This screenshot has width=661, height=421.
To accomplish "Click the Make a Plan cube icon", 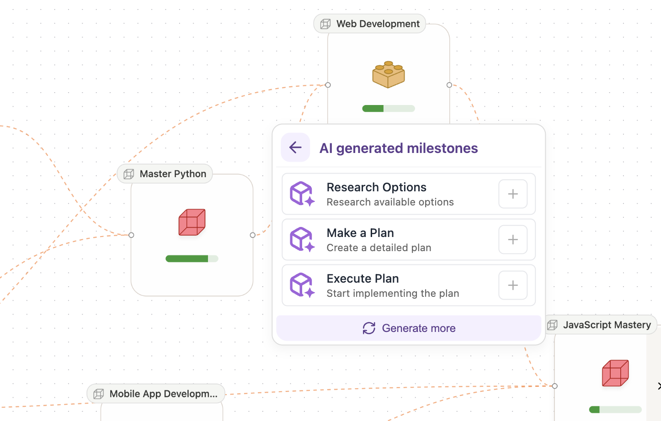I will coord(302,240).
